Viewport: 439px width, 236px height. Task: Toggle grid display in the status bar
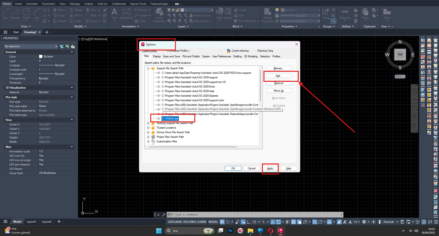pos(222,222)
